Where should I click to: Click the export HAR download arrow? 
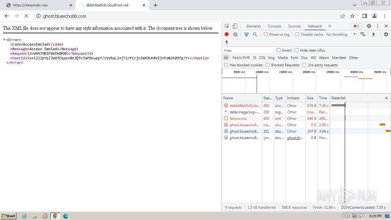(227, 42)
